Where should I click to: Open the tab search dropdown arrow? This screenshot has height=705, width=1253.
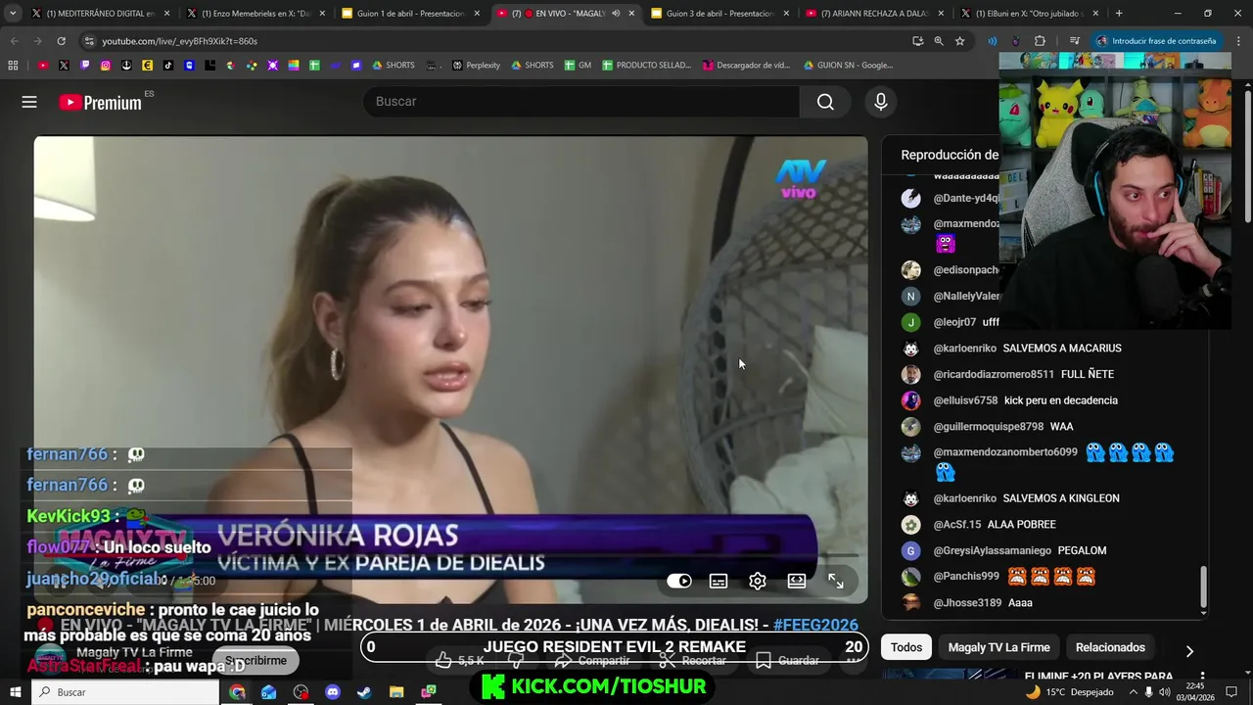click(x=13, y=14)
